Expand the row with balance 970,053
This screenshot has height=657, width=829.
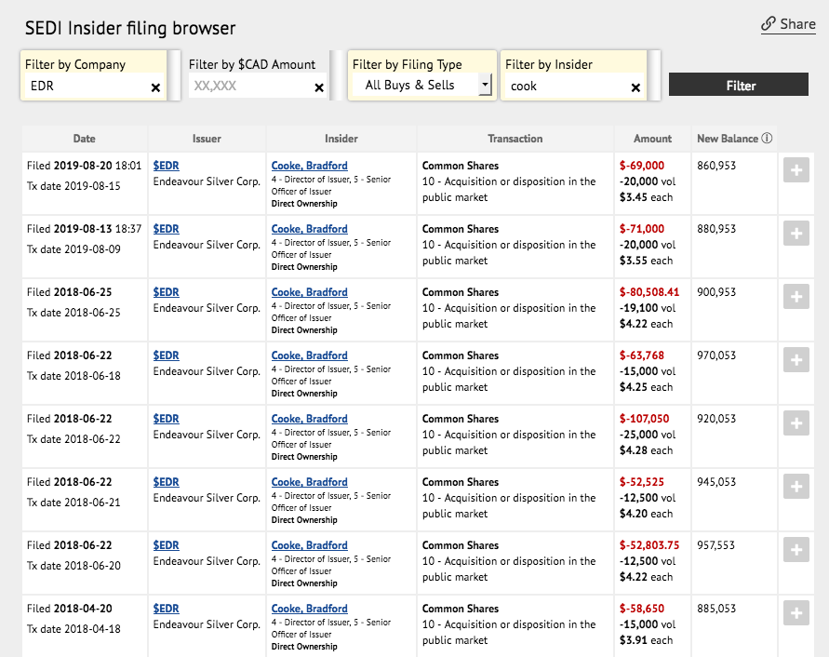pyautogui.click(x=796, y=360)
